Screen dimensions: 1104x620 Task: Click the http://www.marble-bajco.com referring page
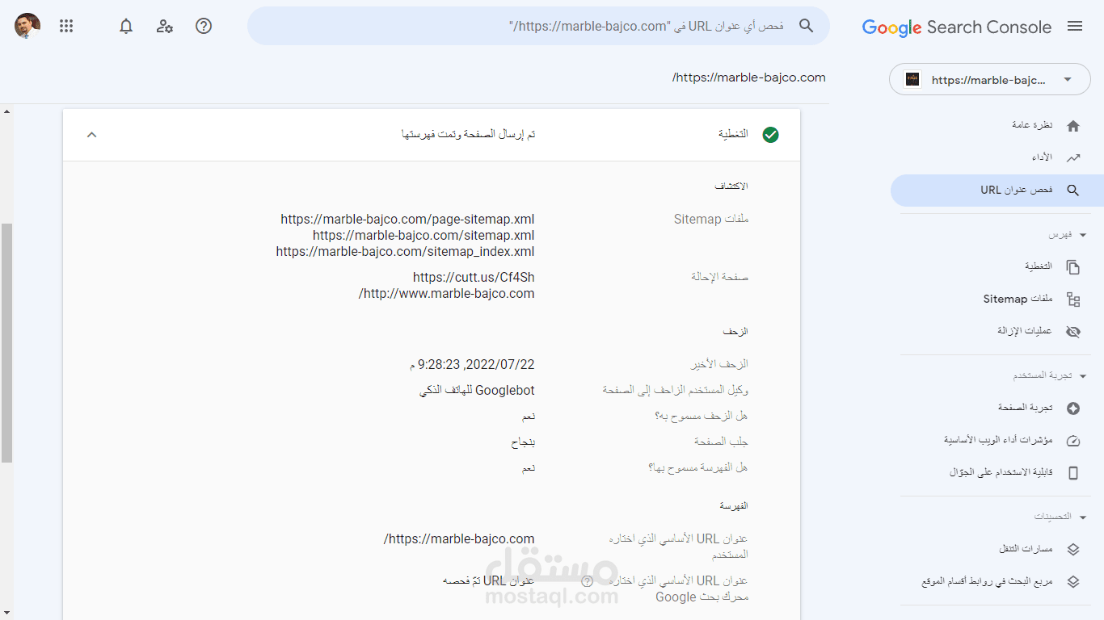click(x=446, y=294)
